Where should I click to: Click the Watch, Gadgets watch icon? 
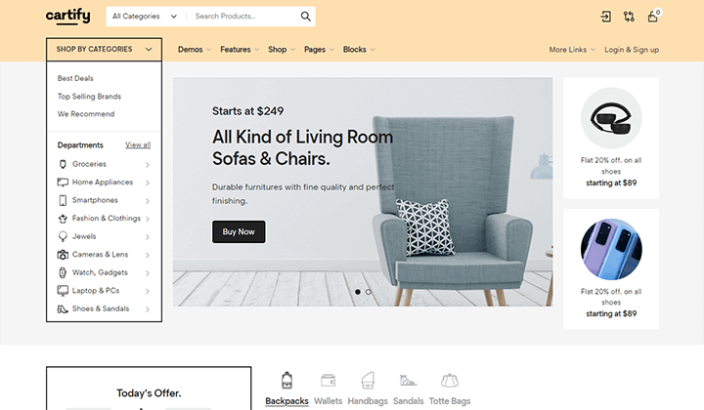[x=63, y=272]
